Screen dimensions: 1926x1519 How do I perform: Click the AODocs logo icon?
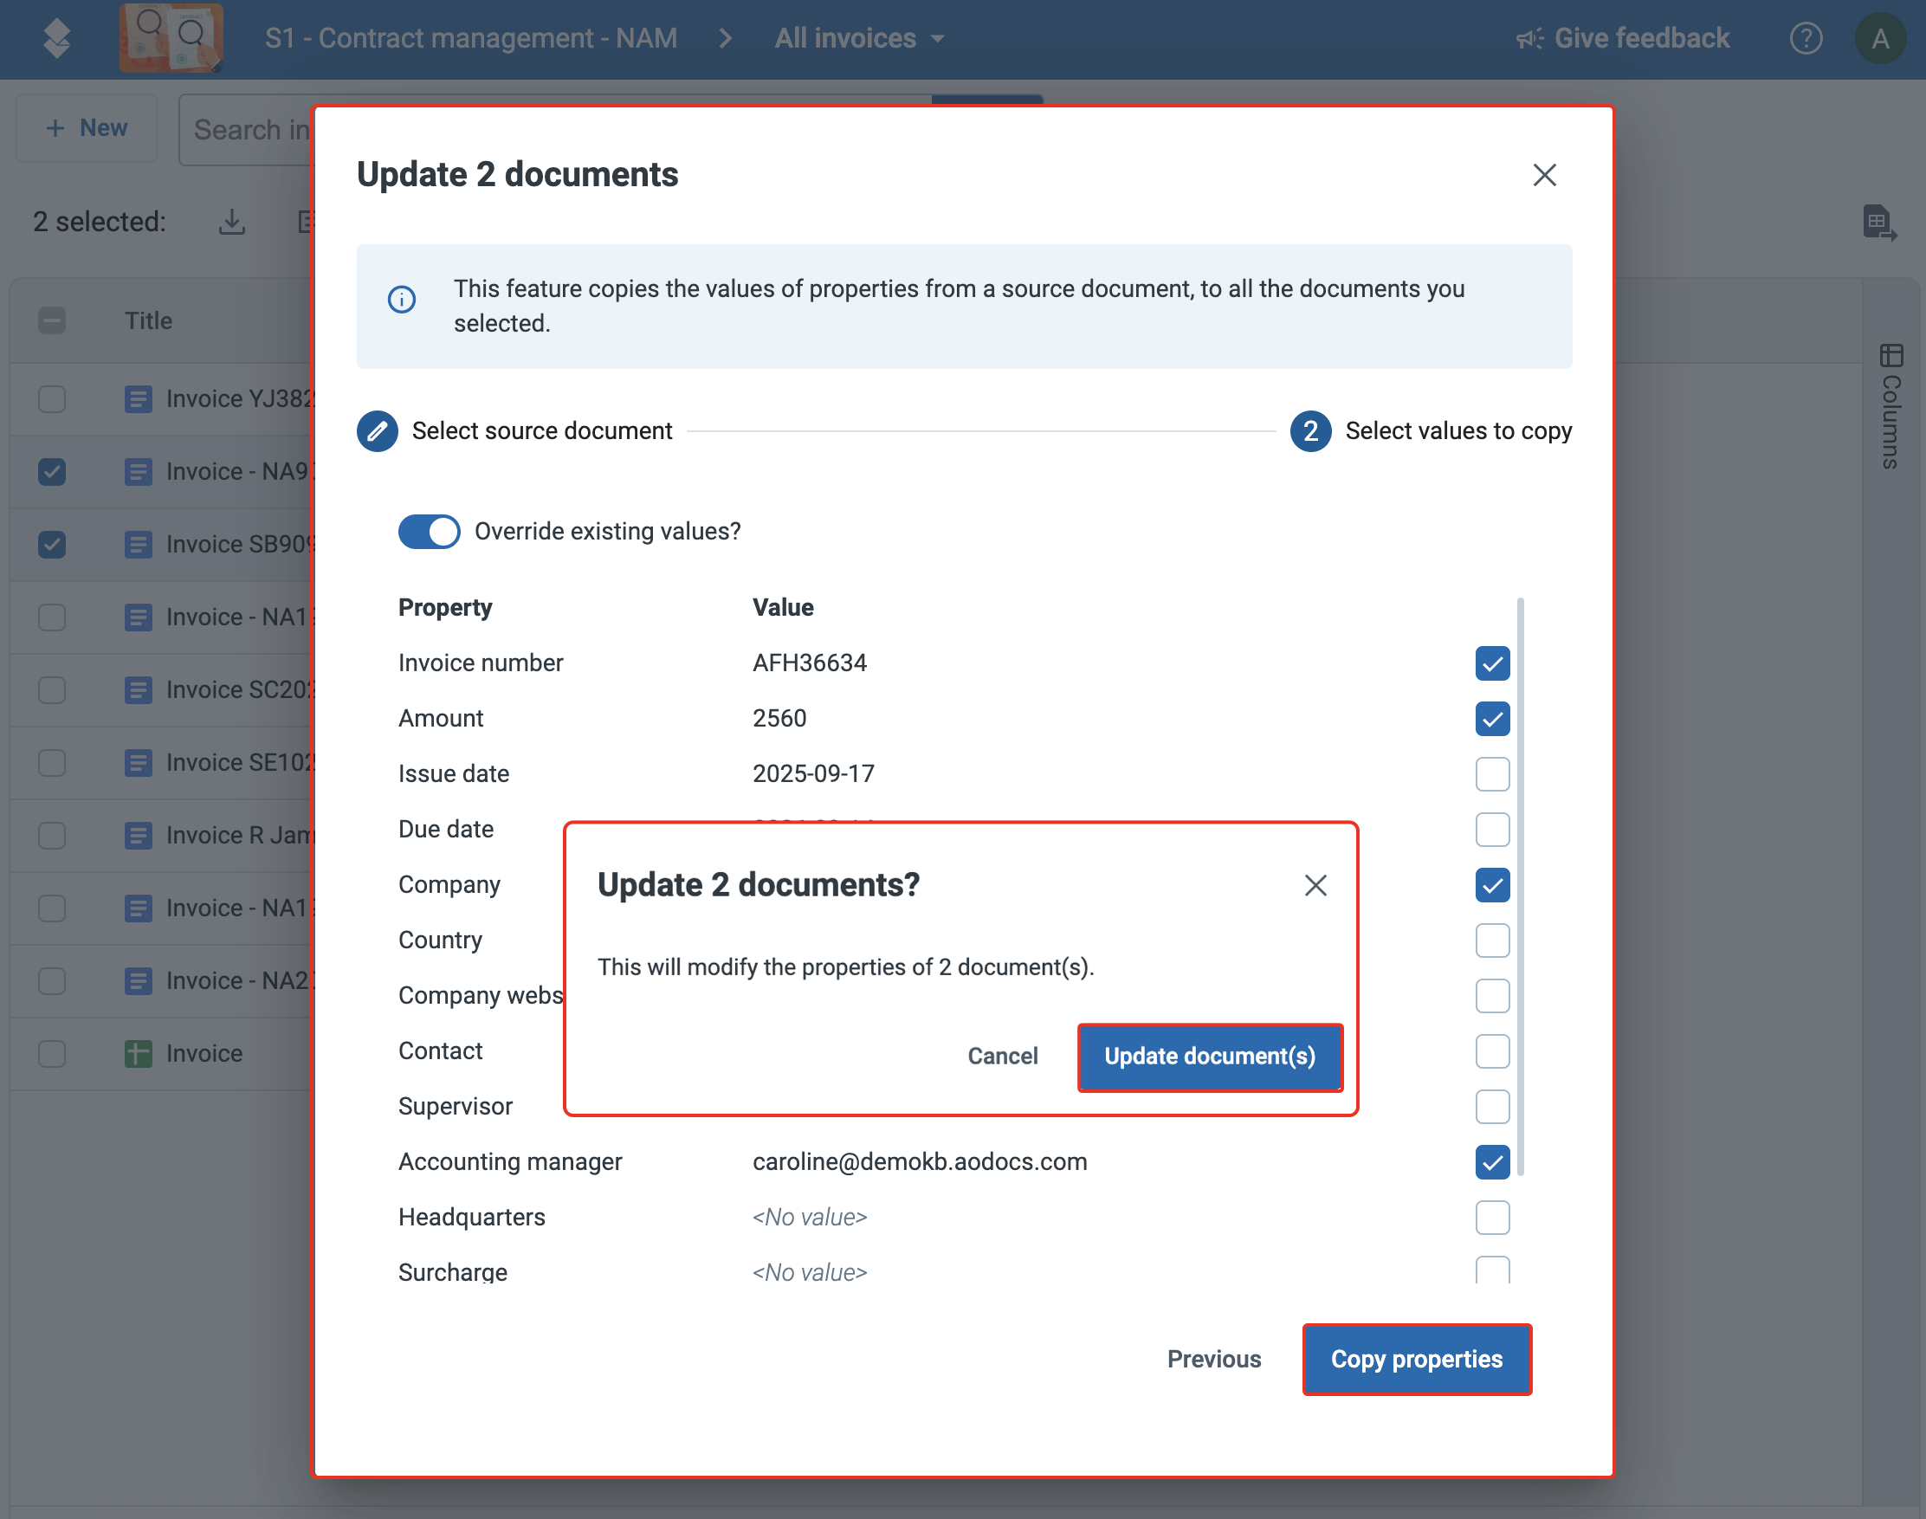(x=57, y=38)
